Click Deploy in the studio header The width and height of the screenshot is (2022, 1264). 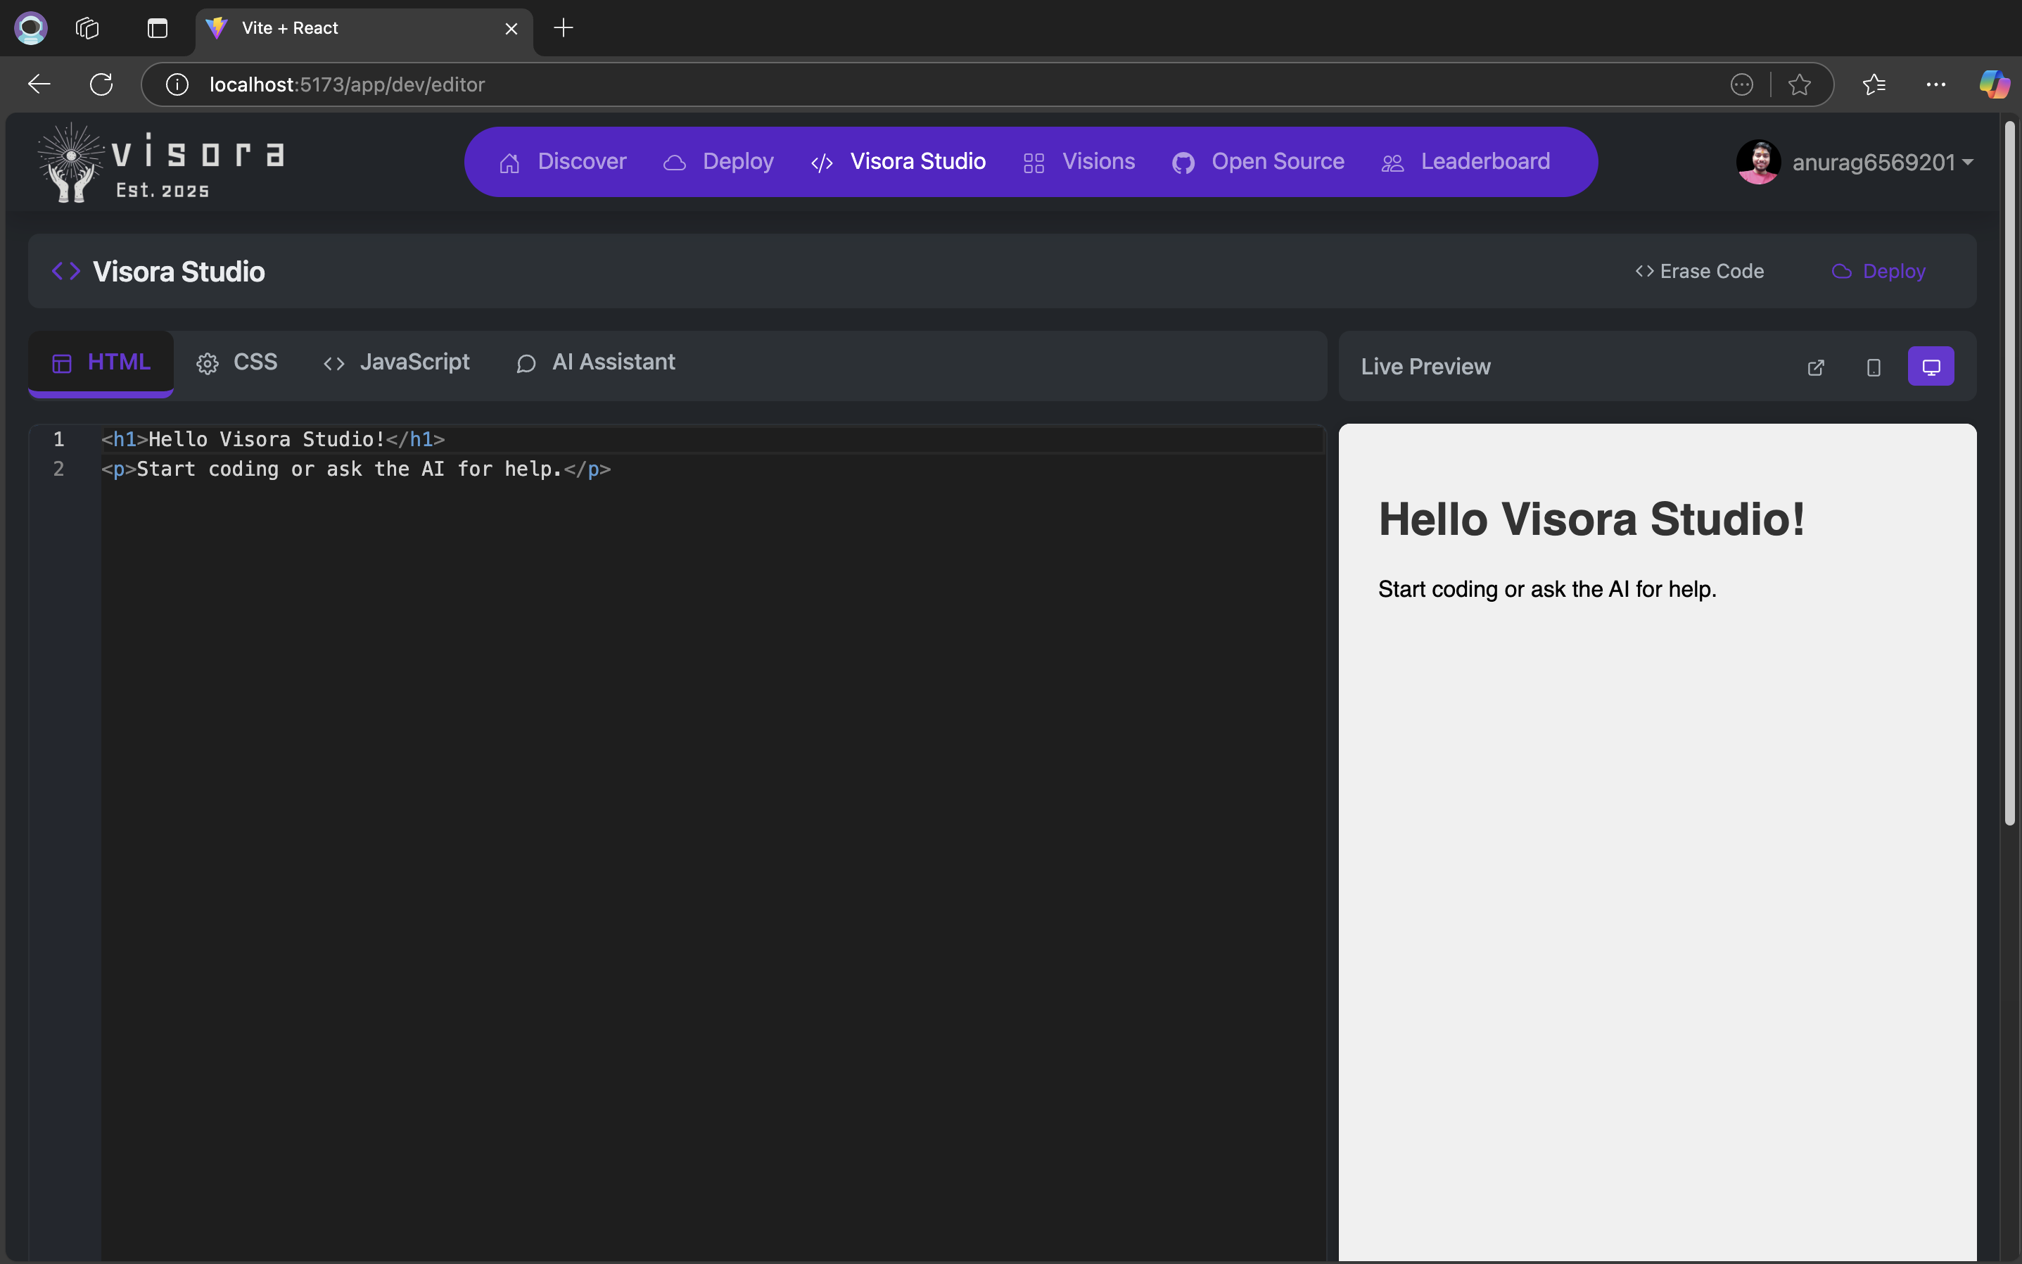click(x=1878, y=272)
